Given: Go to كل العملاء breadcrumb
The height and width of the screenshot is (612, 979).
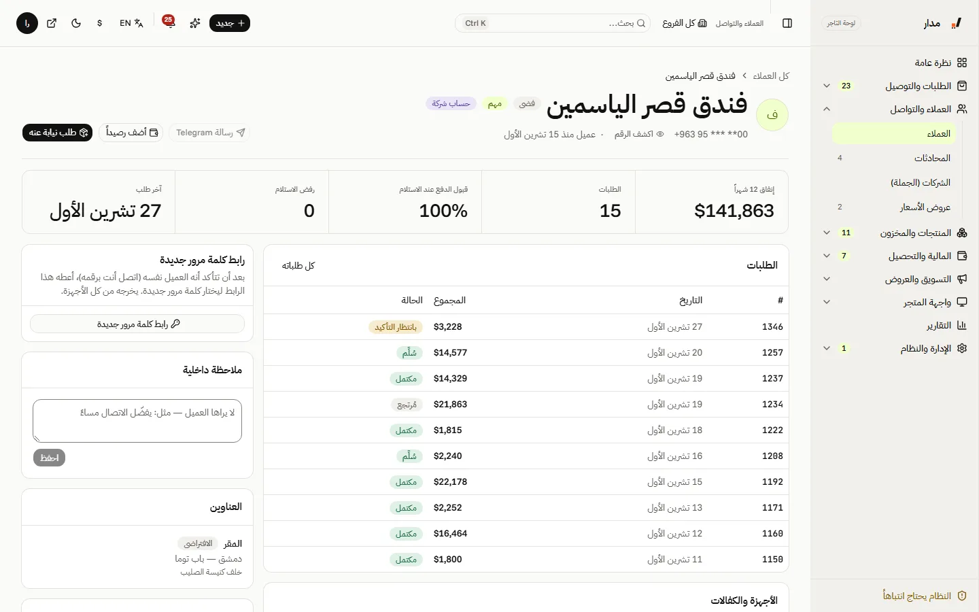Looking at the screenshot, I should pyautogui.click(x=771, y=75).
